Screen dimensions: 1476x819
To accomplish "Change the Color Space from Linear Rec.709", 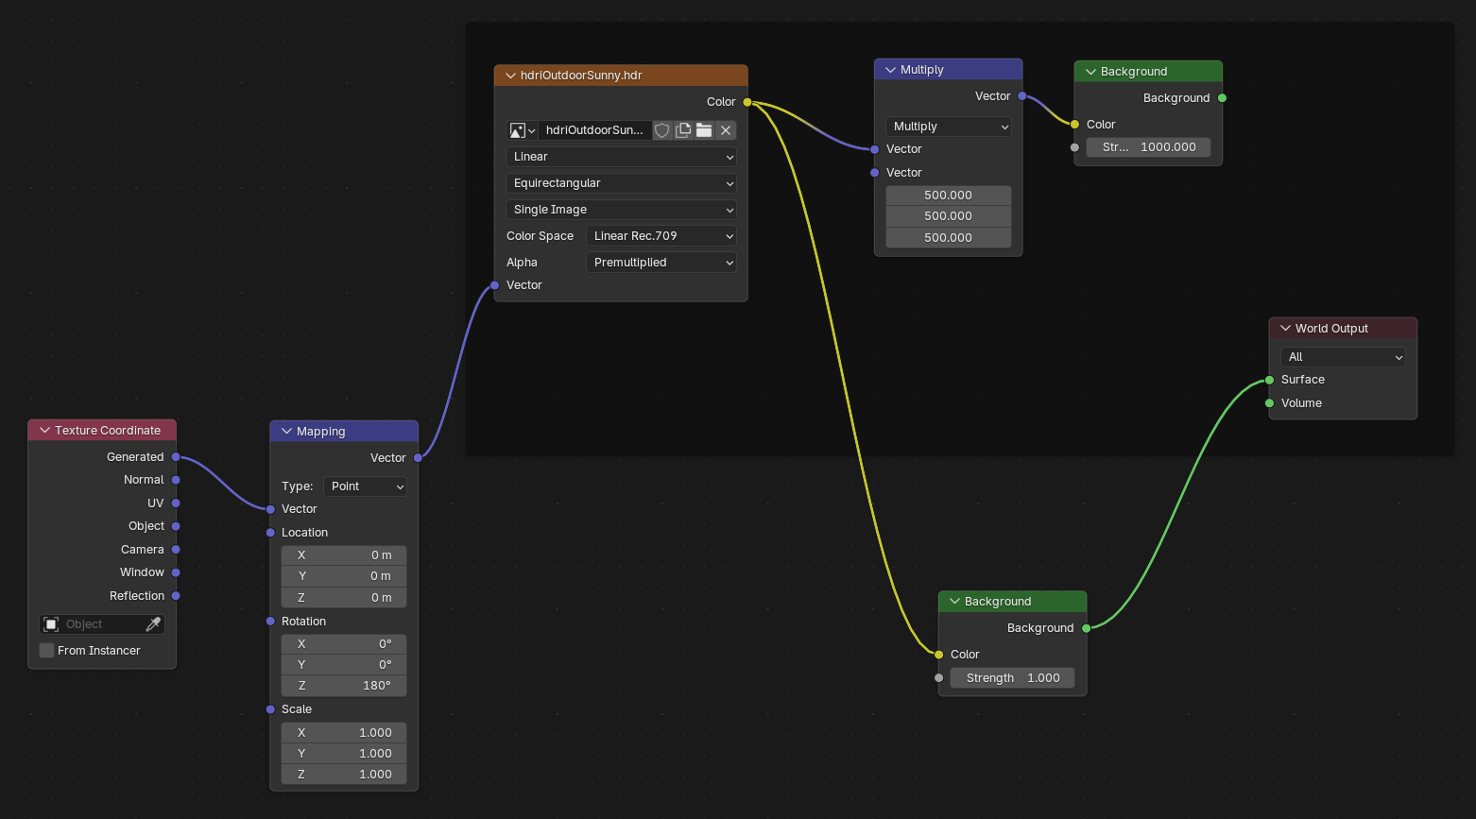I will click(x=661, y=235).
